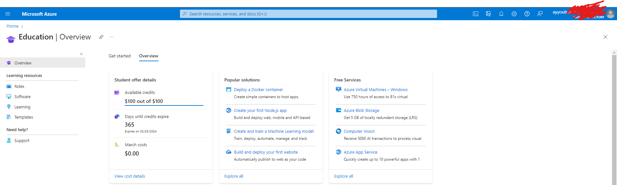Open Create and train a Machine Learning model

(x=274, y=131)
